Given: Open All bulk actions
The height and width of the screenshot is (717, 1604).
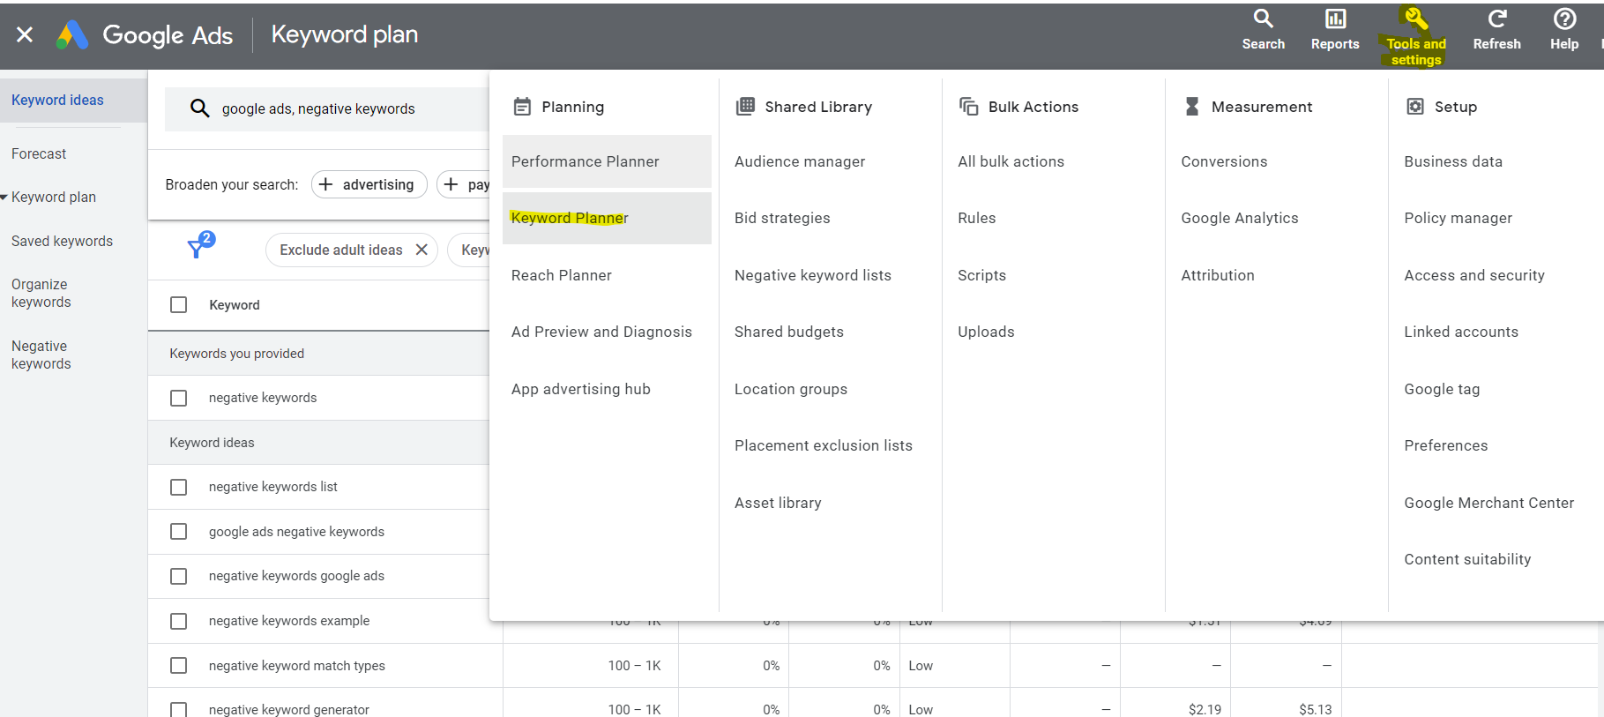Looking at the screenshot, I should [x=1011, y=161].
